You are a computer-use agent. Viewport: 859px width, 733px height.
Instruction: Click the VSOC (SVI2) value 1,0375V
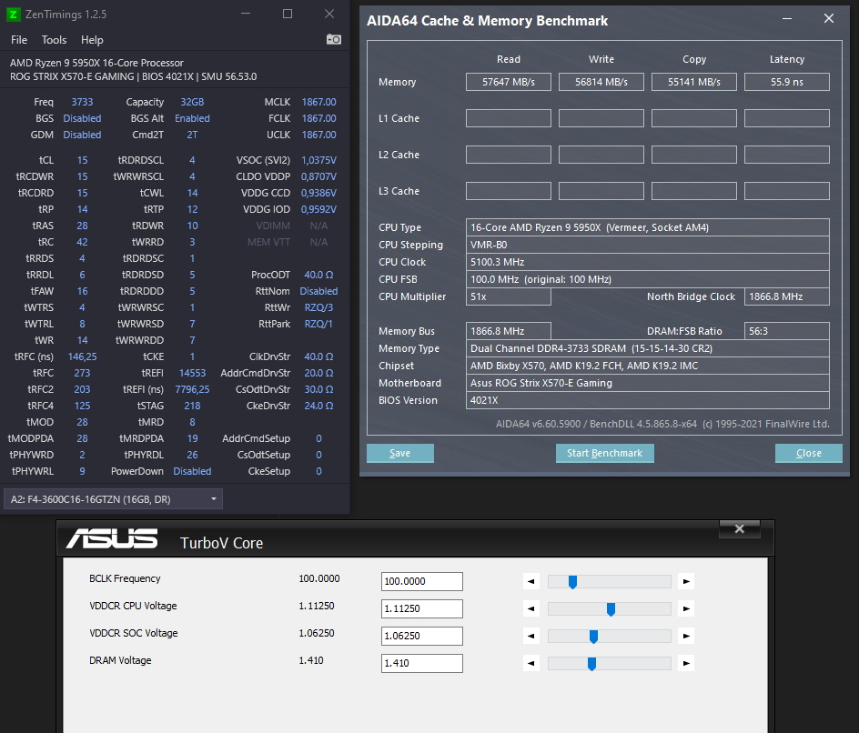click(318, 160)
